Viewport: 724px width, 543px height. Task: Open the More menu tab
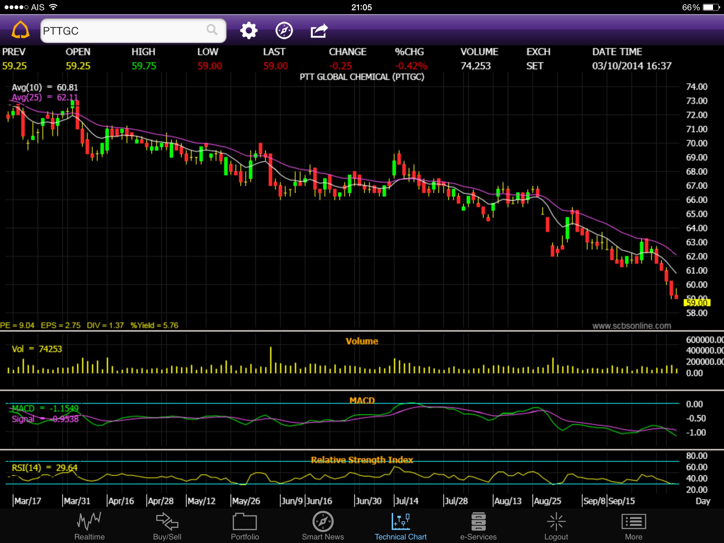[634, 526]
